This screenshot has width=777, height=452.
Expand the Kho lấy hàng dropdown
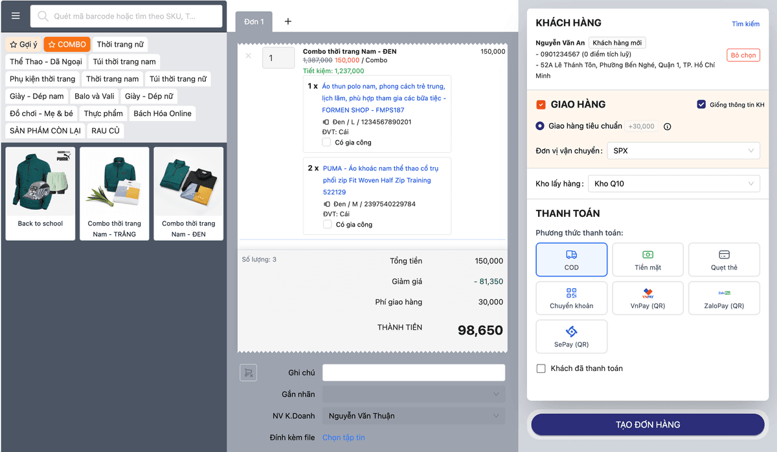click(x=673, y=184)
